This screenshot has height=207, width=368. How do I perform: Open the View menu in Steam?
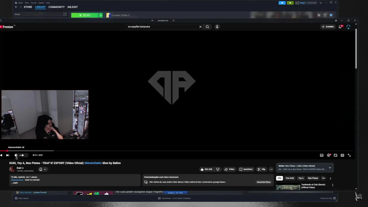tap(26, 3)
